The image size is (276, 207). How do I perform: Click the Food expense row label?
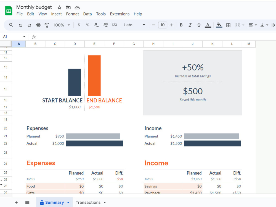pos(31,186)
